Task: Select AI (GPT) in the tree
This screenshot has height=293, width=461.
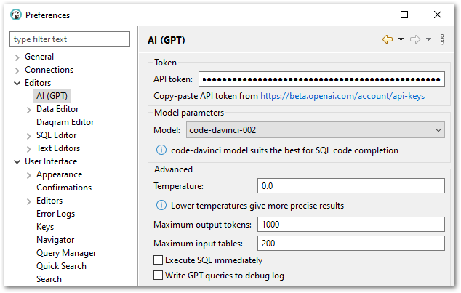Action: point(52,96)
